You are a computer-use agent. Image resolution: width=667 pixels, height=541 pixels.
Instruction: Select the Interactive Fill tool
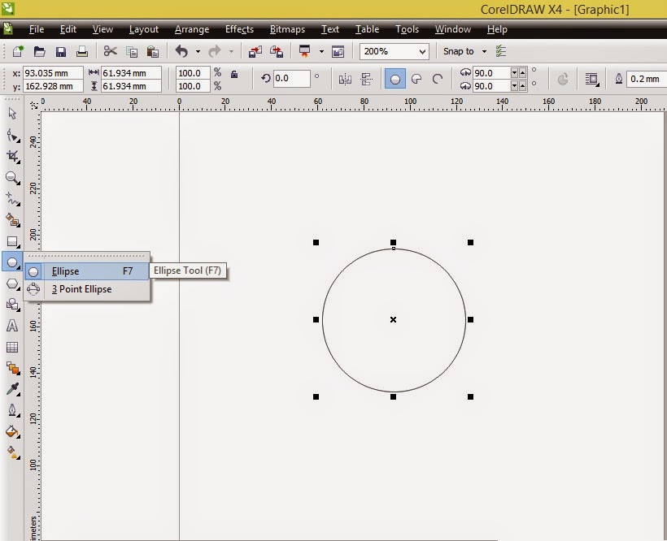[x=13, y=452]
